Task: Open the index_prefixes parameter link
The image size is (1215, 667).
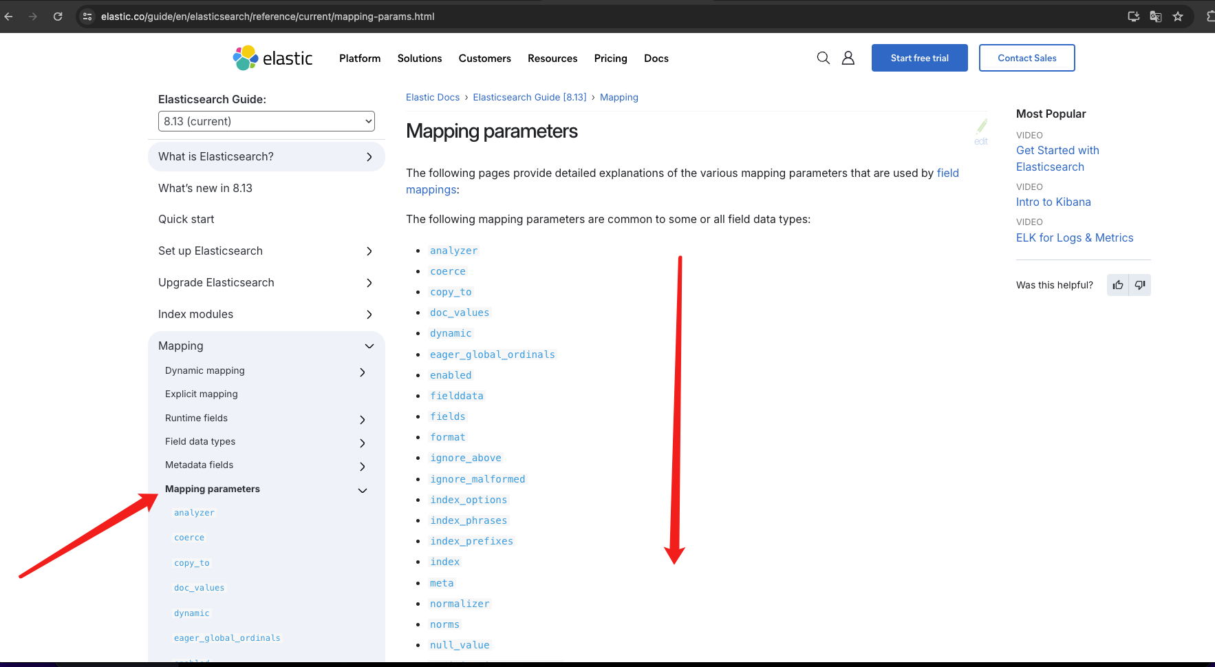Action: click(471, 541)
